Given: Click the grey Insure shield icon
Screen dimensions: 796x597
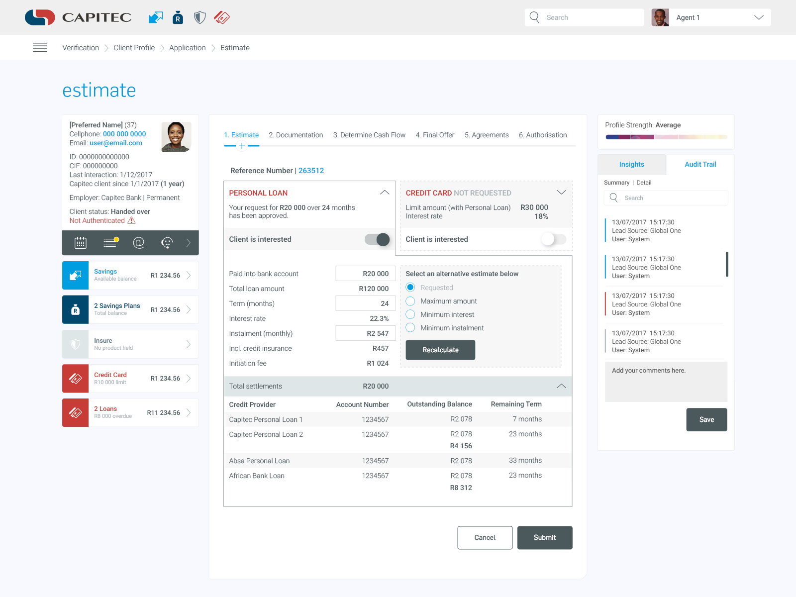Looking at the screenshot, I should pos(75,344).
